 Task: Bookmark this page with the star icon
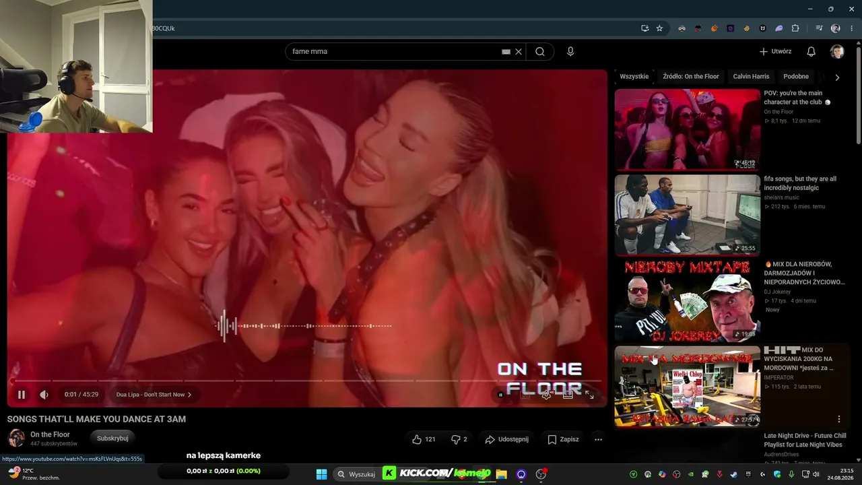(x=659, y=28)
